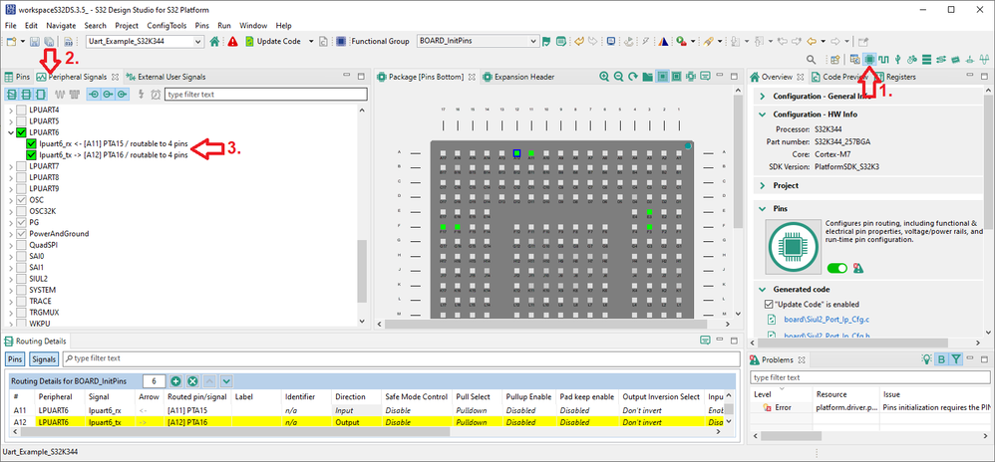Collapse Configuration - HW Info section
The height and width of the screenshot is (462, 995).
[x=762, y=115]
